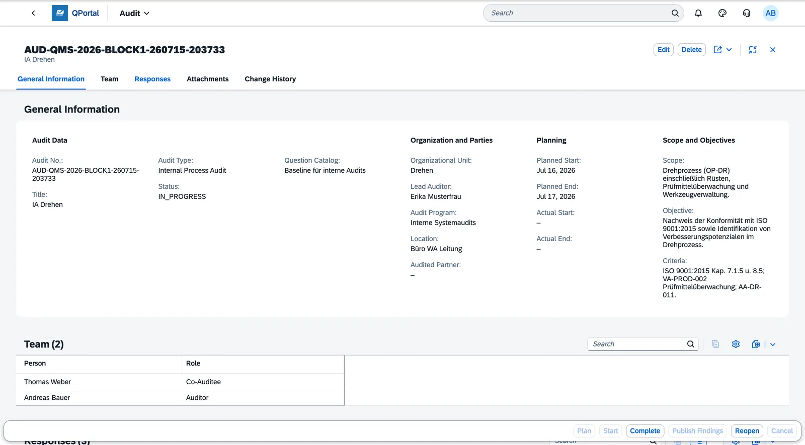The image size is (805, 445).
Task: Click the Team table search magnifier
Action: pos(691,344)
